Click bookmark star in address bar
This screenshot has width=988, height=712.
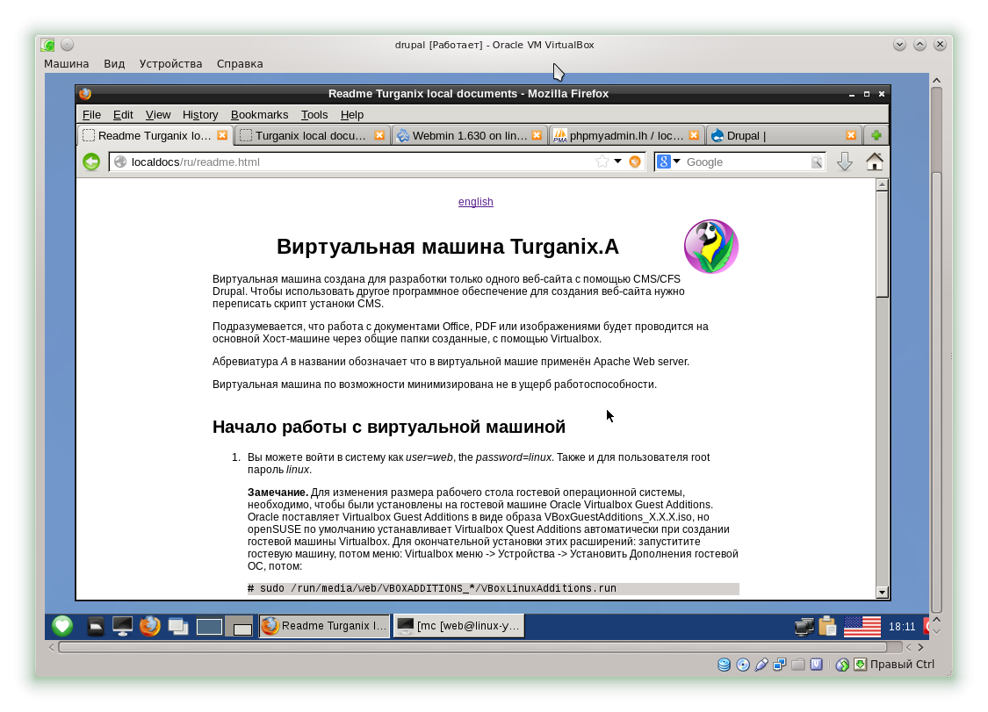click(x=602, y=162)
